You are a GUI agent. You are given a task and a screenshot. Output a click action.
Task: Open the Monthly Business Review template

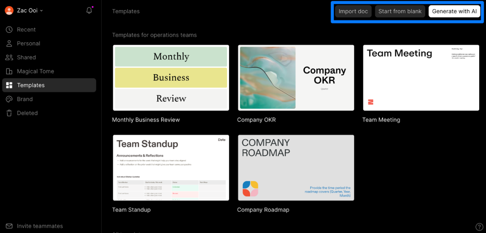click(x=171, y=78)
